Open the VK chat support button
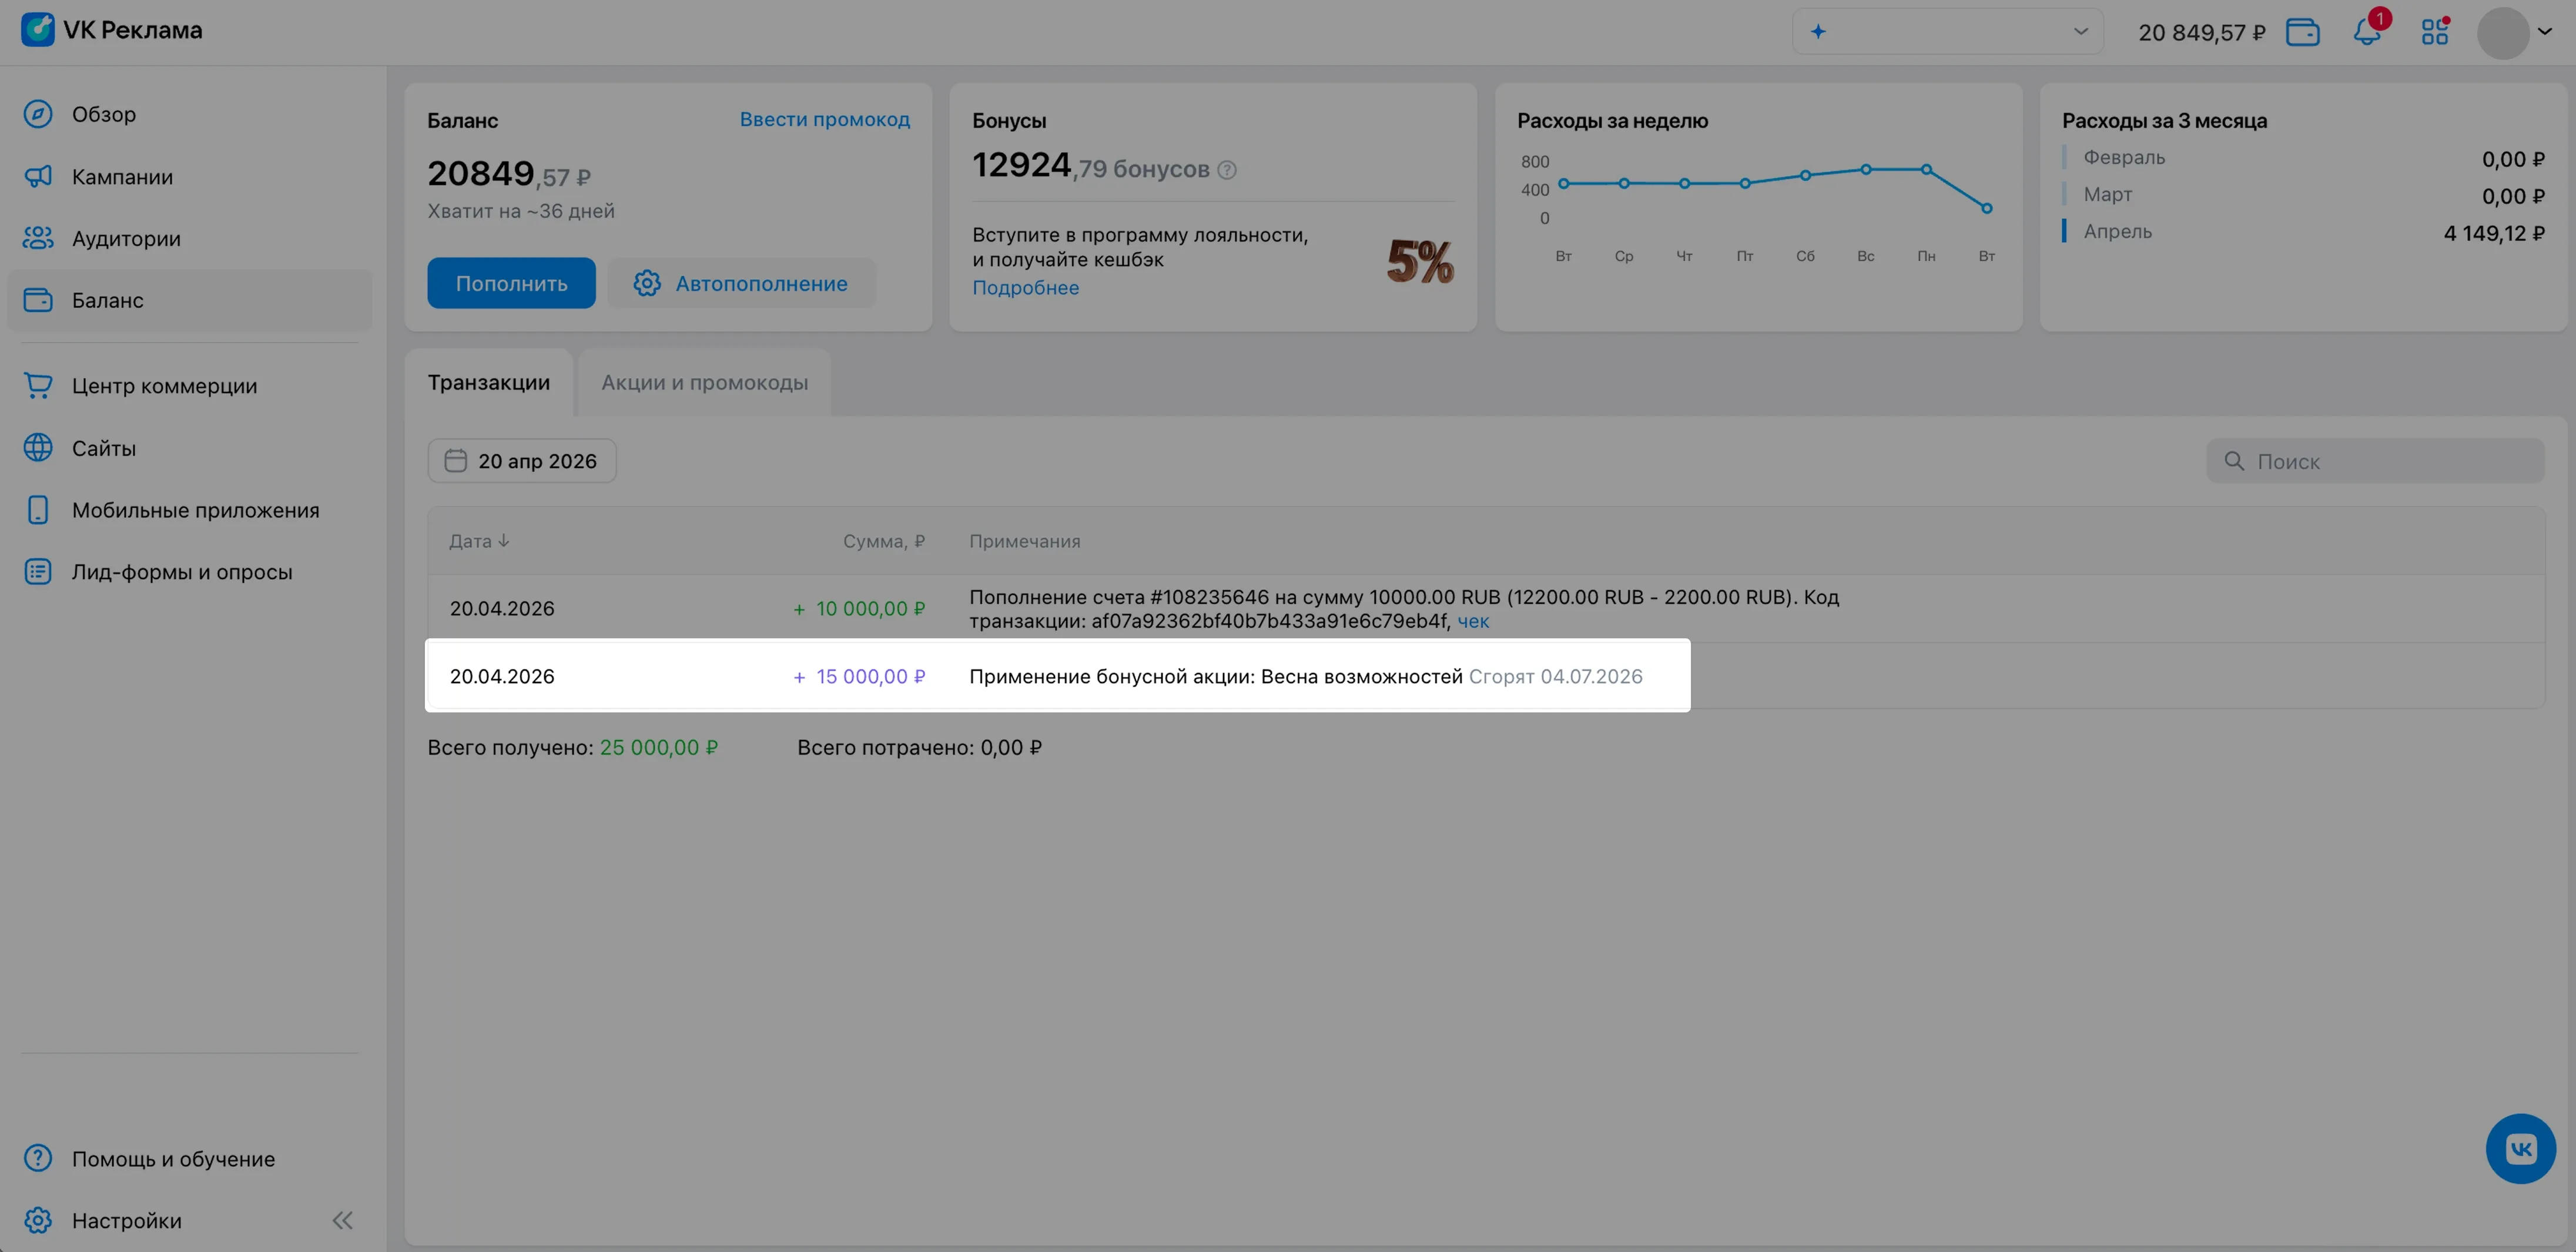The height and width of the screenshot is (1252, 2576). 2520,1149
